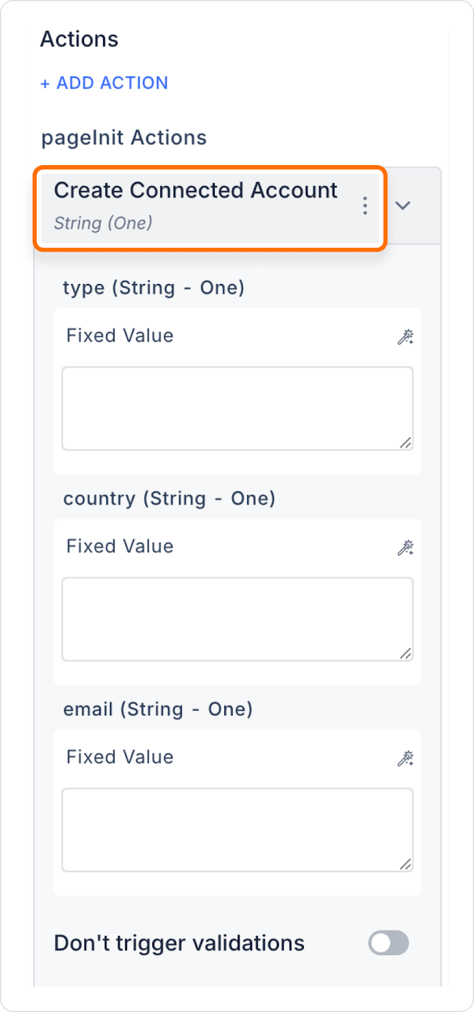The width and height of the screenshot is (474, 1012).
Task: Click the magic wand icon for email
Action: (405, 758)
